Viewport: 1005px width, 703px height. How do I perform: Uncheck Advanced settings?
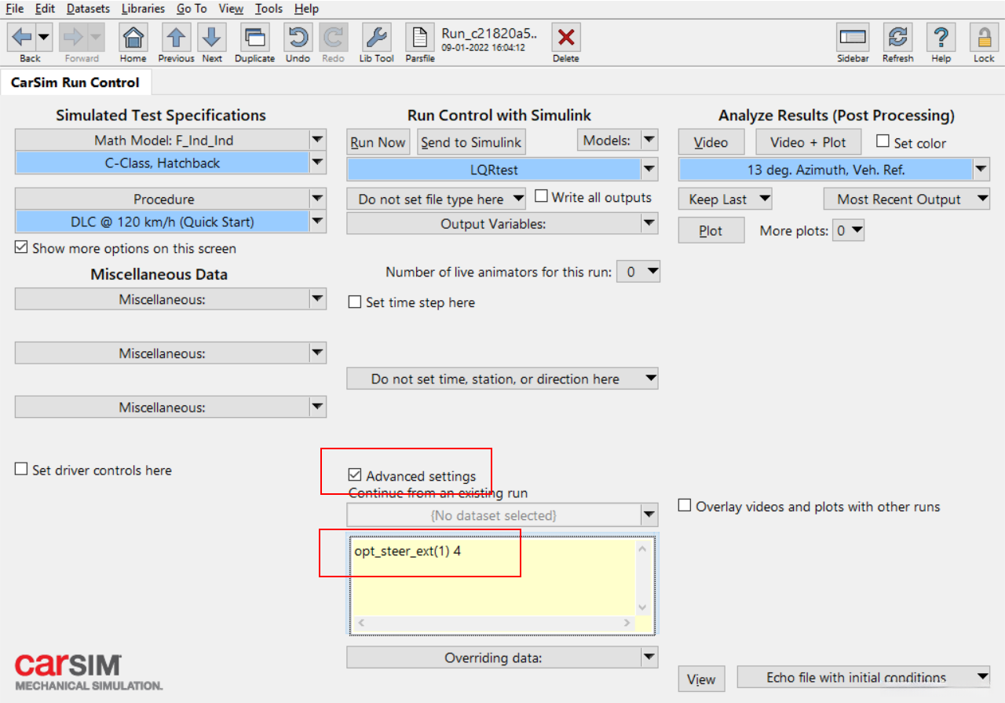[355, 475]
